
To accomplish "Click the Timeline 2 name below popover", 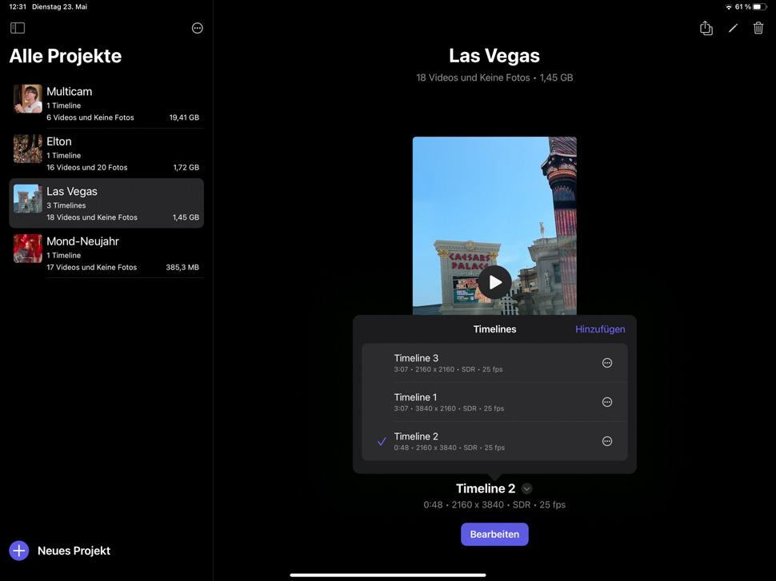I will (486, 488).
